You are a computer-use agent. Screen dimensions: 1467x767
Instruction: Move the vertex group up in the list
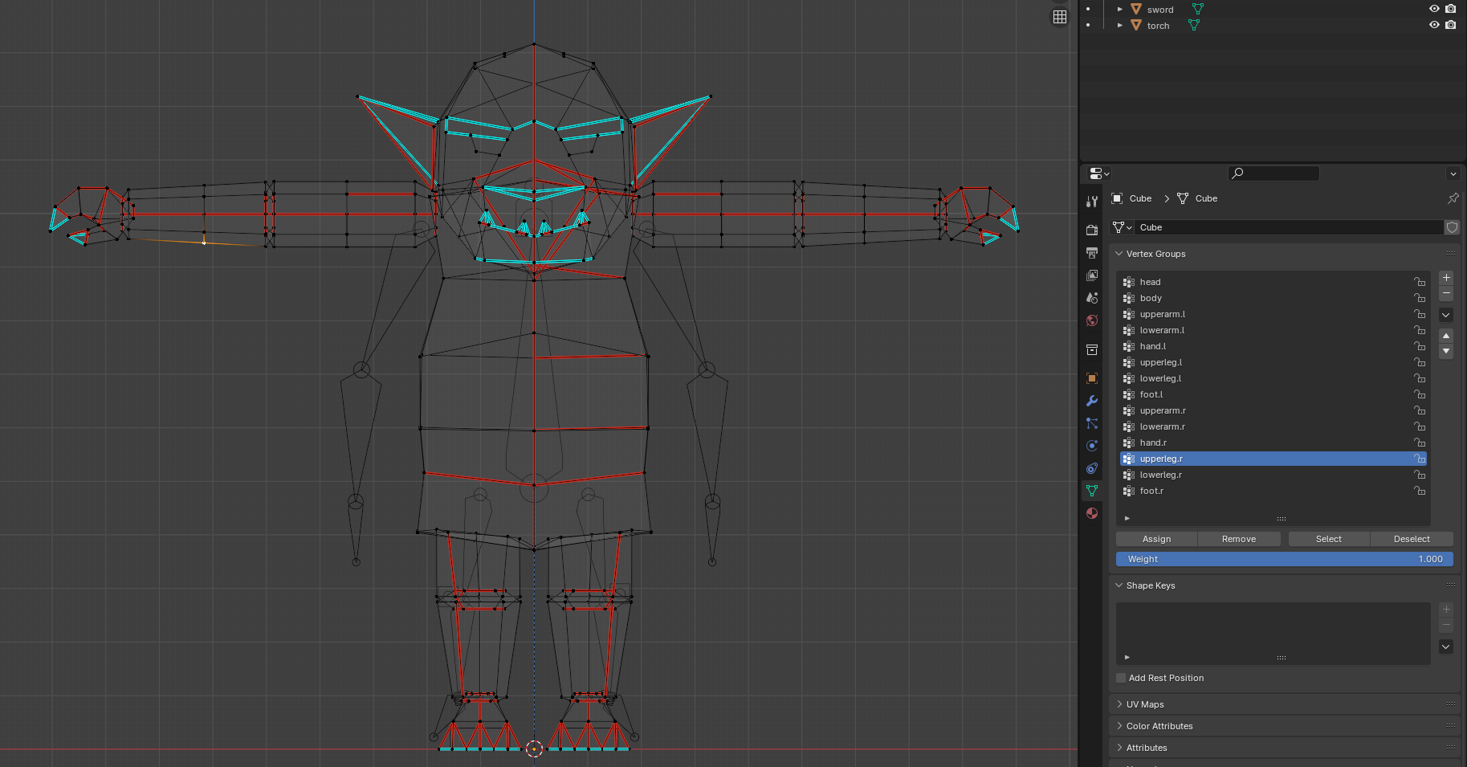[x=1446, y=336]
